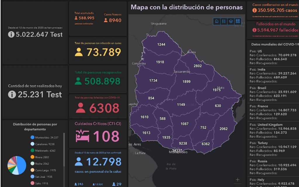The width and height of the screenshot is (299, 187).
Task: Click the map zoom-in plus button
Action: (238, 180)
